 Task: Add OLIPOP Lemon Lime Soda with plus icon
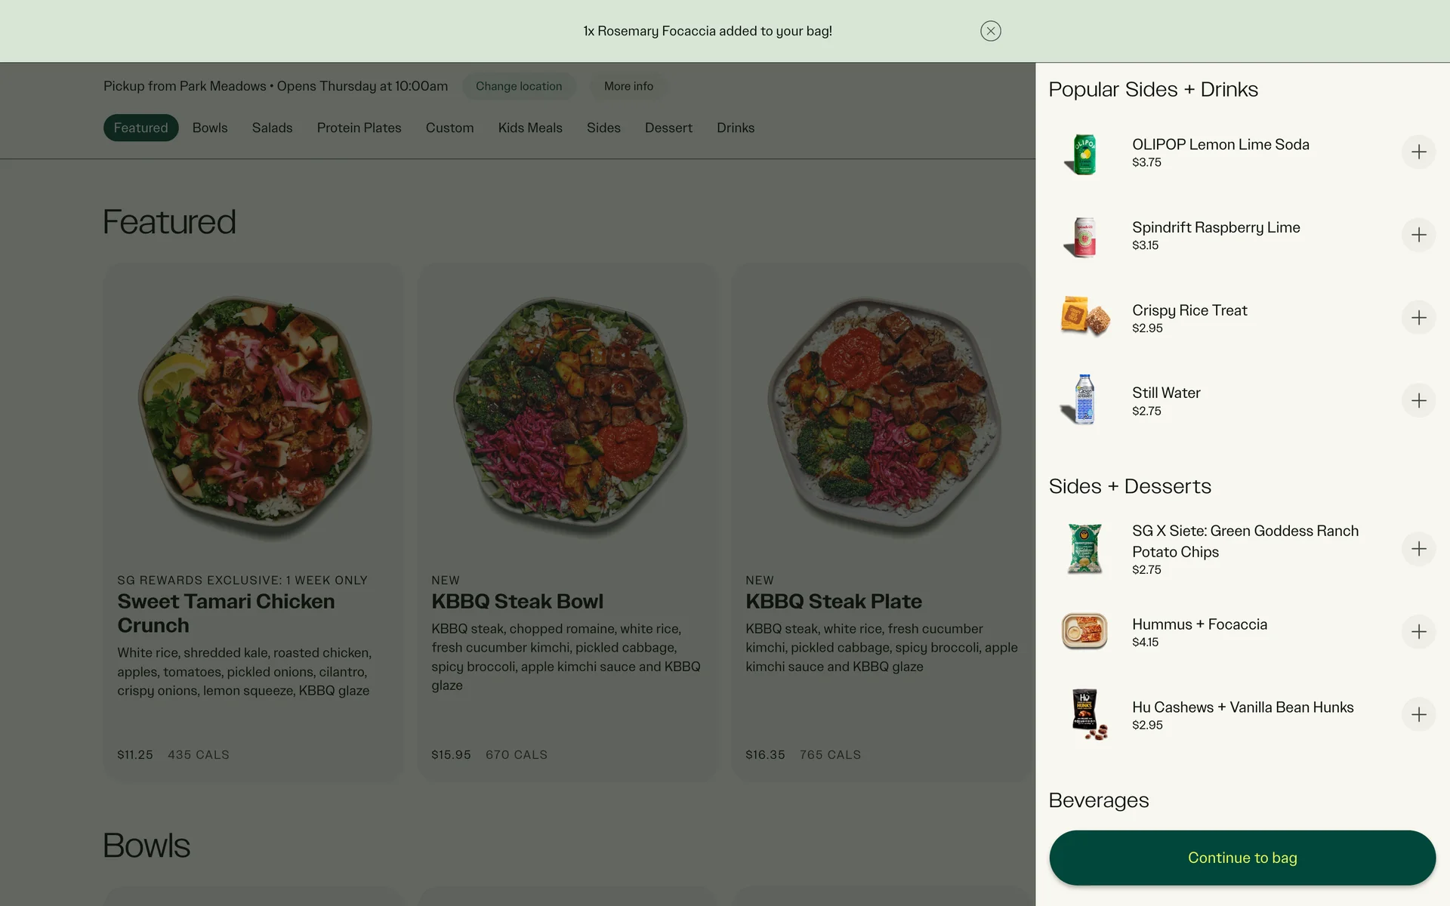pos(1418,152)
